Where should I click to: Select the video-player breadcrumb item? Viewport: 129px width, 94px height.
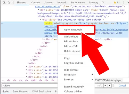[x=108, y=80]
